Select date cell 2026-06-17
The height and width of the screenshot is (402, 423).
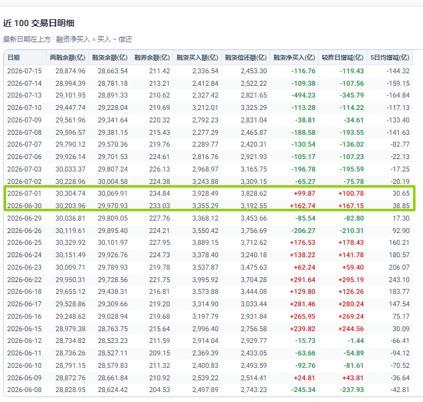tap(25, 304)
